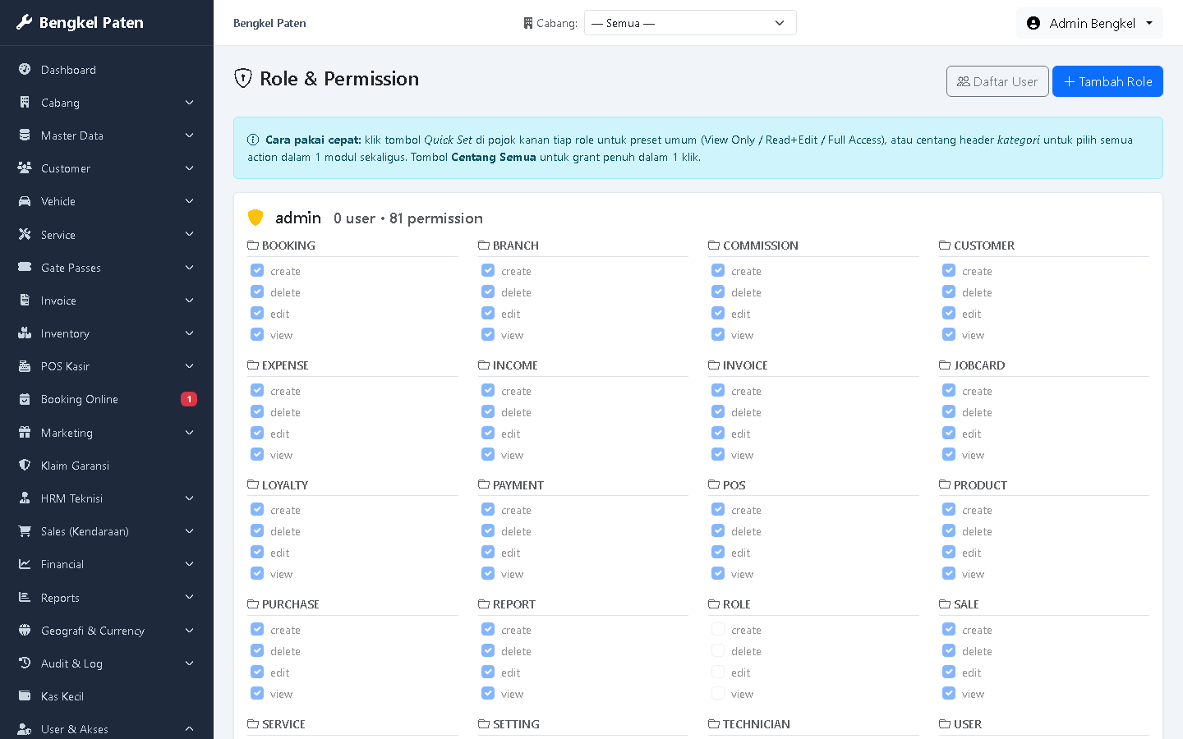Click the Reports list icon in sidebar
Viewport: 1183px width, 739px height.
(x=25, y=598)
